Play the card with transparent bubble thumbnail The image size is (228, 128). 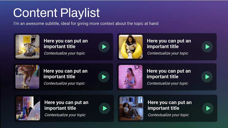click(105, 108)
